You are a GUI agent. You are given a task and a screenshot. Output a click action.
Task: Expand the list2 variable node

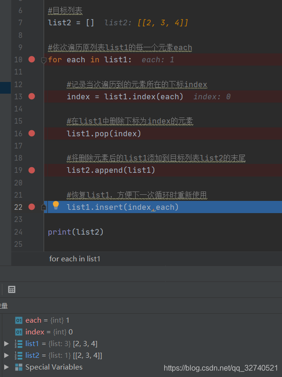(7, 355)
